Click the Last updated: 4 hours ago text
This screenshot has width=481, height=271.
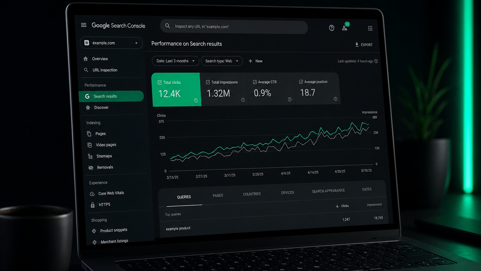(355, 61)
